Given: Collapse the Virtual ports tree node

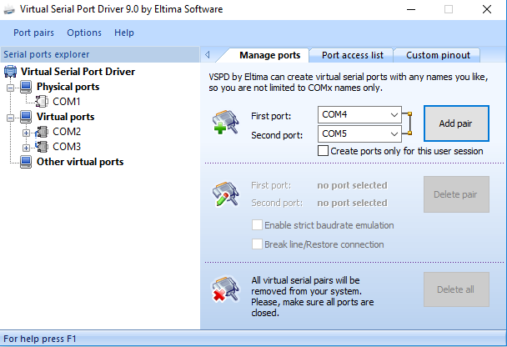Looking at the screenshot, I should coord(11,118).
